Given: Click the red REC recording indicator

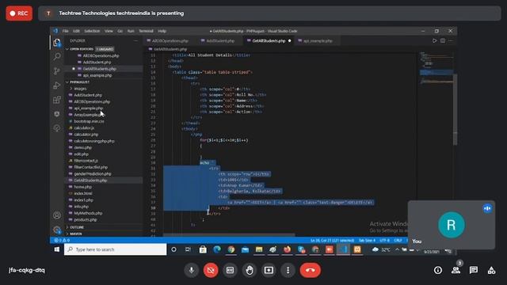Looking at the screenshot, I should [19, 13].
